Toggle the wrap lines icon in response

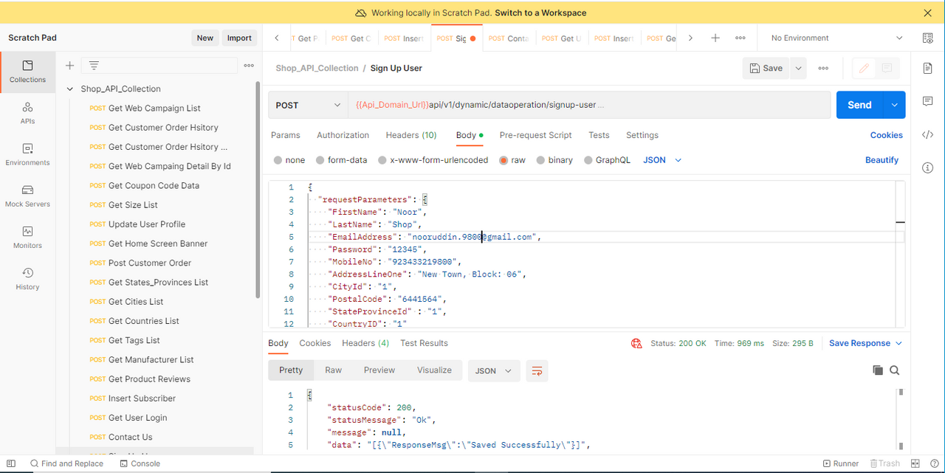tap(537, 370)
